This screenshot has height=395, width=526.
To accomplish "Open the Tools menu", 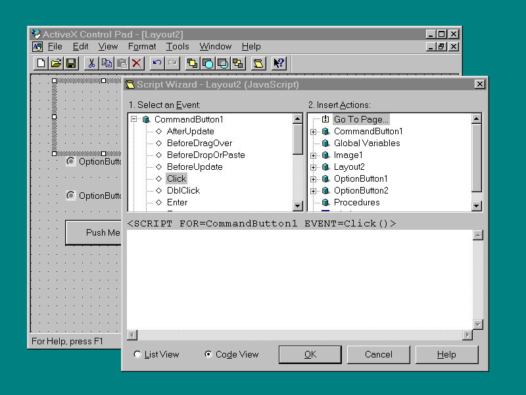I will click(178, 46).
